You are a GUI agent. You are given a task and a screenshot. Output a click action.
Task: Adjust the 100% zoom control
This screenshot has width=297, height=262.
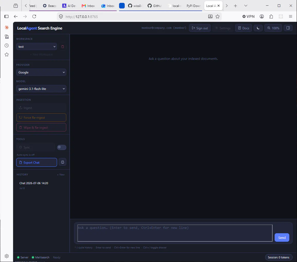click(x=273, y=28)
